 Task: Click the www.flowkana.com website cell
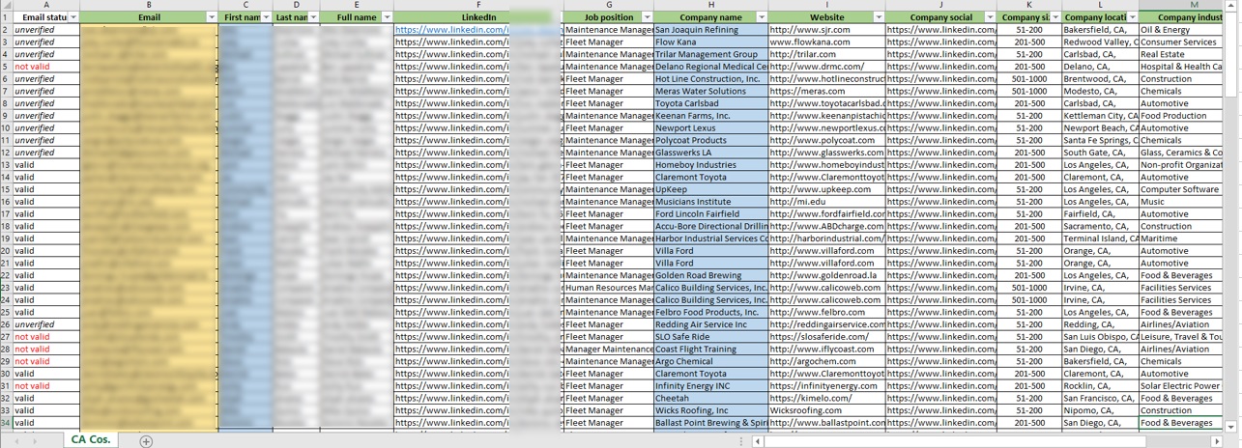pyautogui.click(x=826, y=42)
